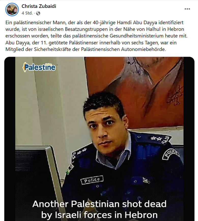
Task: Click "Halhul in Hebron" in the post text
Action: 165,29
